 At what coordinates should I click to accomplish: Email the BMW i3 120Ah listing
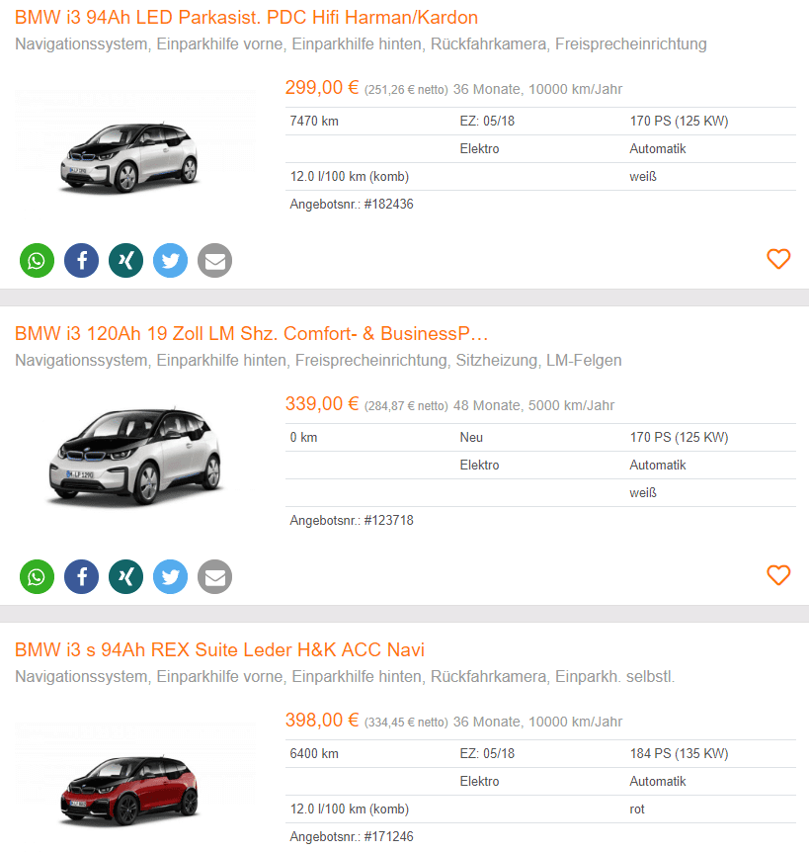point(215,576)
